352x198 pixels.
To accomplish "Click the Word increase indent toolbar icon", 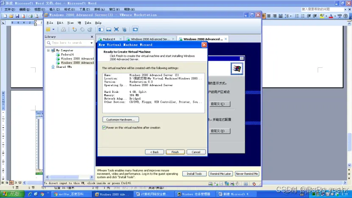I will point(315,16).
